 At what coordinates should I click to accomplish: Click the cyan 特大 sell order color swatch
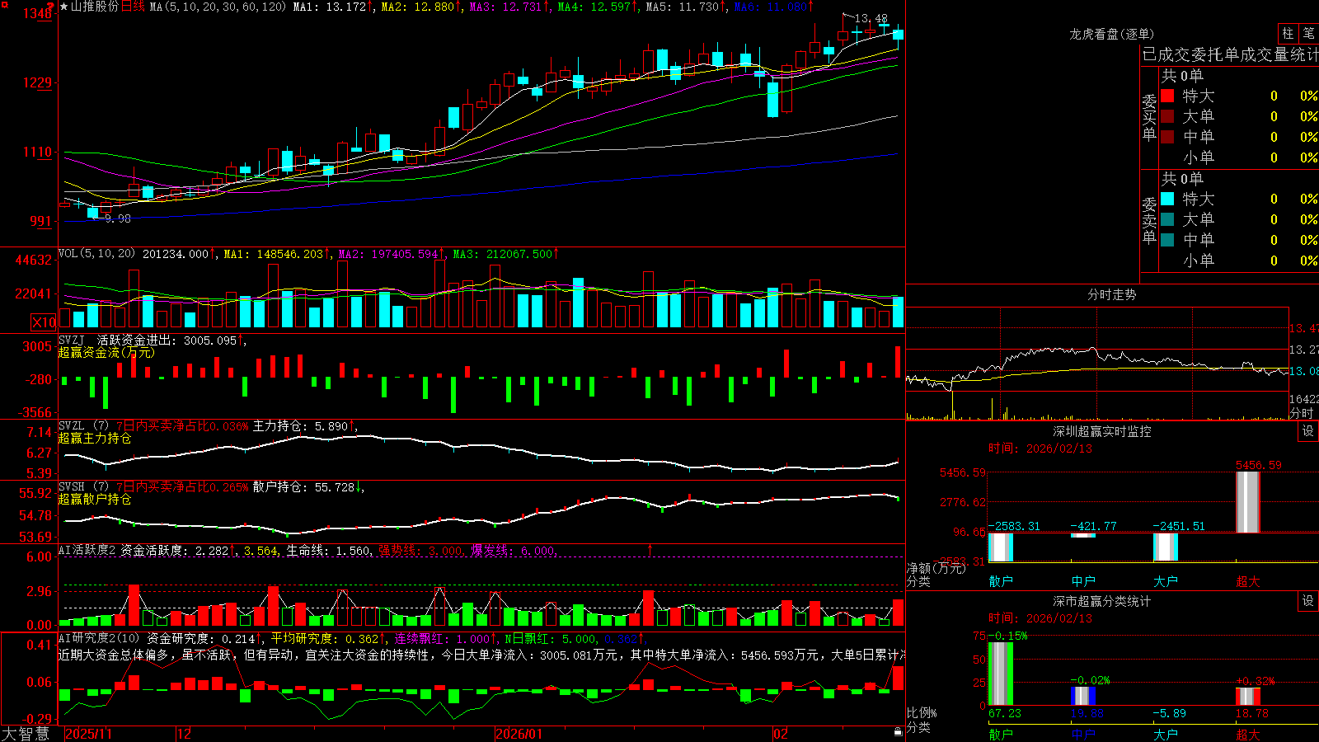coord(1167,199)
